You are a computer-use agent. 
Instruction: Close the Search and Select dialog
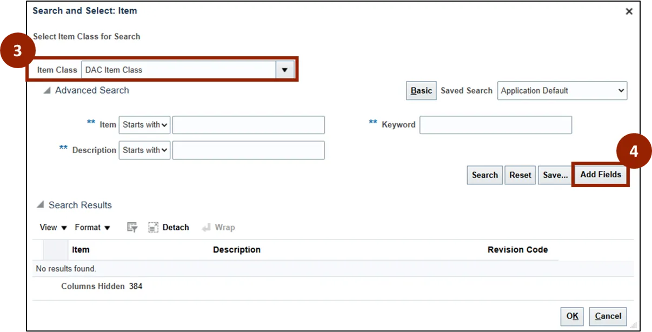click(629, 11)
